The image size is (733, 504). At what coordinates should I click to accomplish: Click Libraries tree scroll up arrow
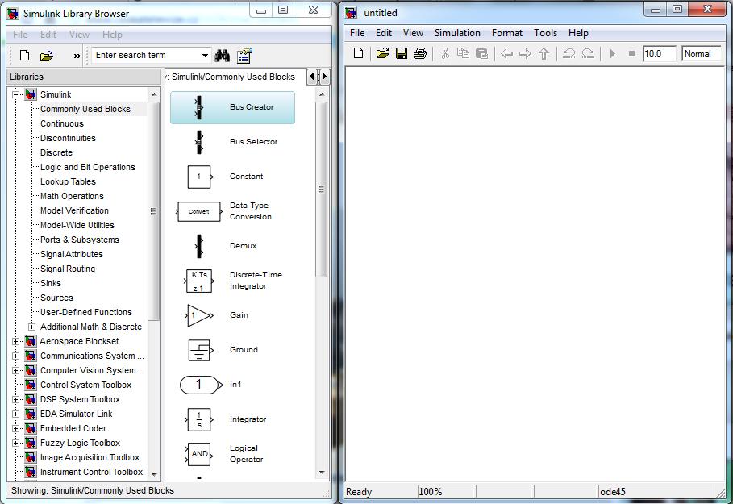tap(154, 94)
